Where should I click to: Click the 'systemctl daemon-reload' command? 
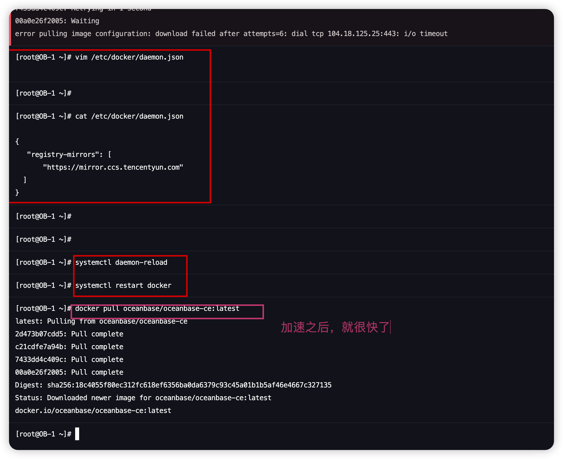pyautogui.click(x=121, y=263)
